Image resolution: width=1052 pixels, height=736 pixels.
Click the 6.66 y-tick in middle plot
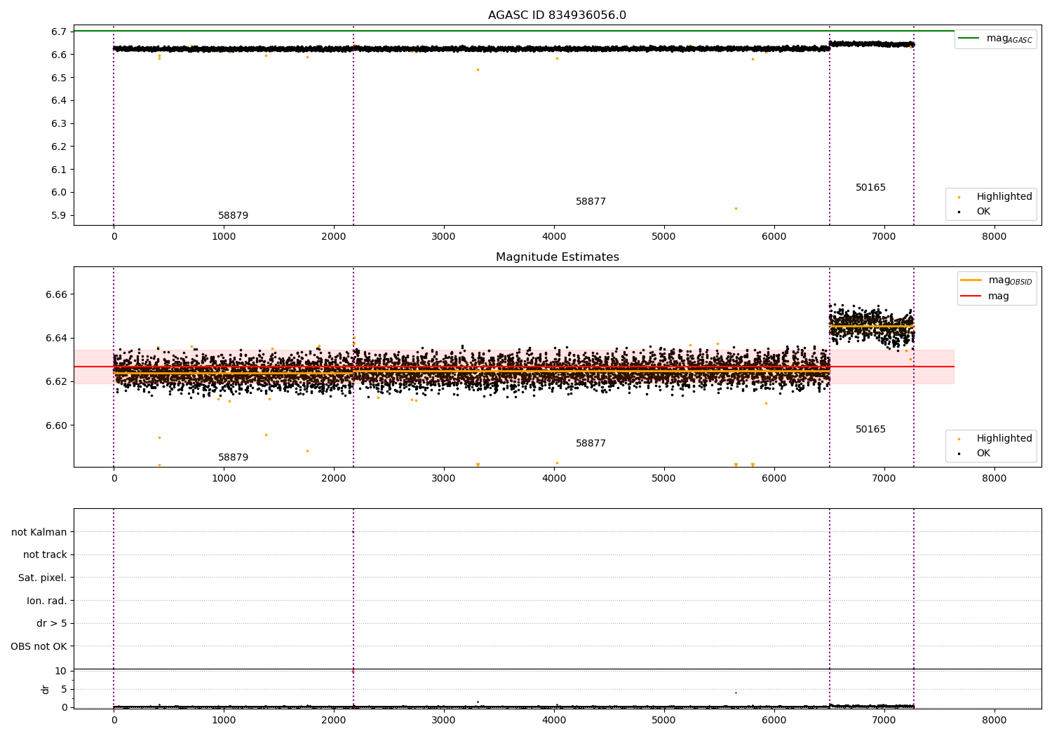pyautogui.click(x=56, y=294)
